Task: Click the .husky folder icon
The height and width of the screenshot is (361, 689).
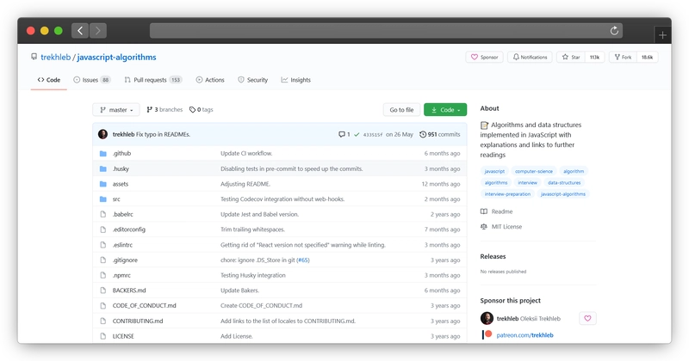Action: click(102, 168)
